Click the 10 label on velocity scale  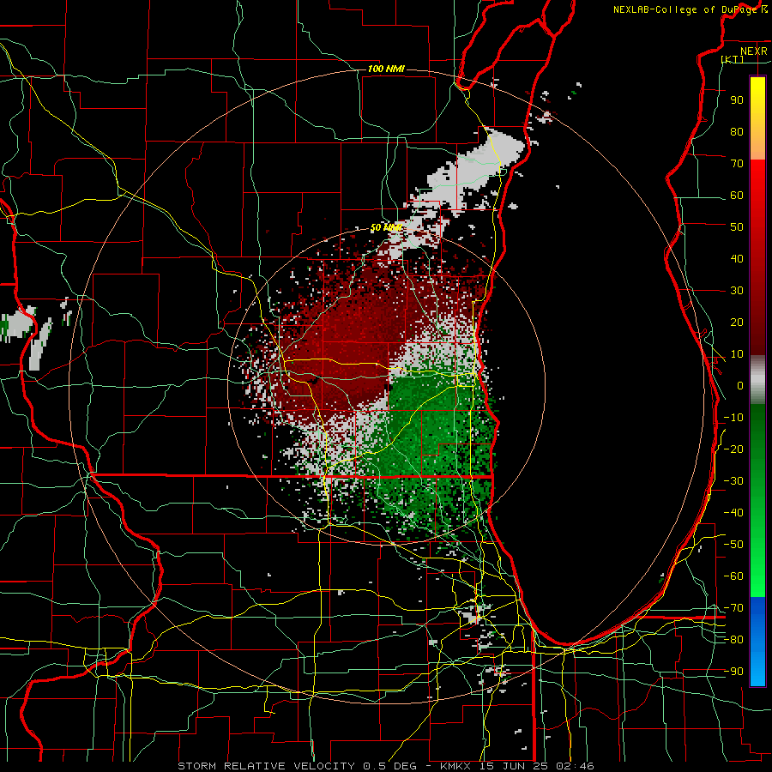click(x=737, y=354)
